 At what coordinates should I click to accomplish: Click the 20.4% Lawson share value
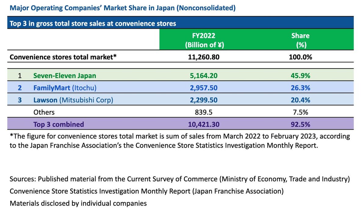(x=300, y=100)
